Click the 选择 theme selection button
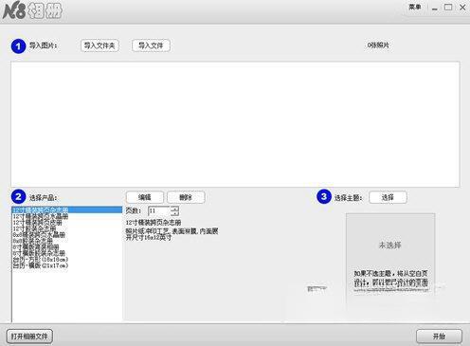The width and height of the screenshot is (470, 346). click(388, 197)
